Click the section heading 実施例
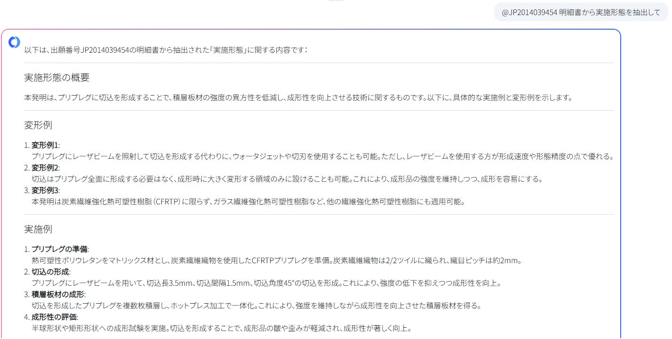 pyautogui.click(x=38, y=229)
